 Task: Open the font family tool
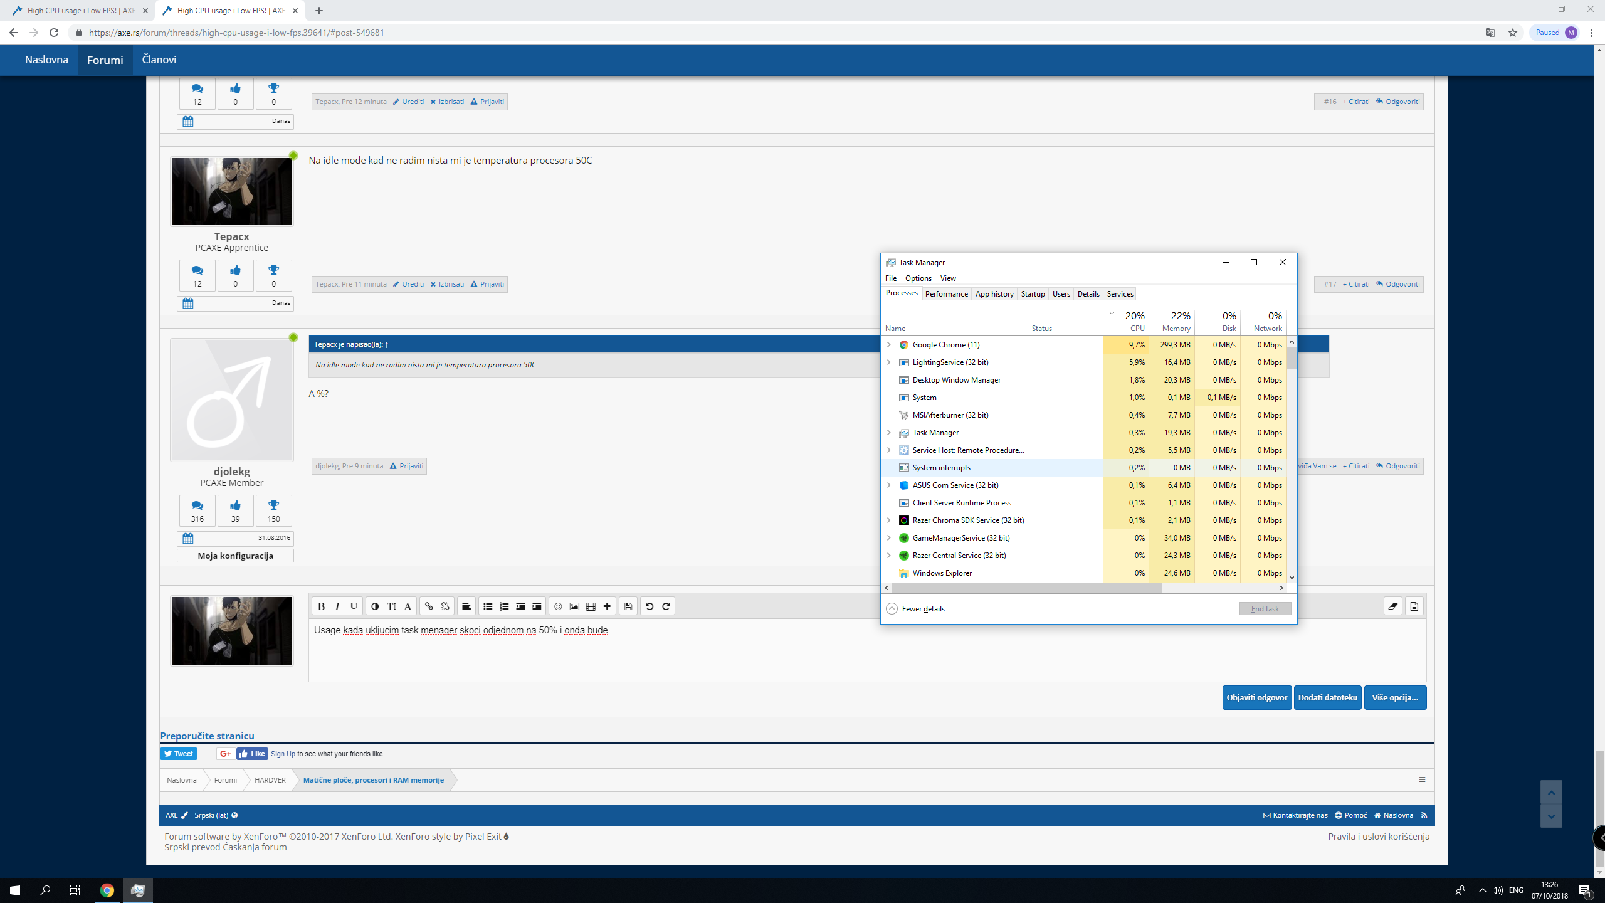pyautogui.click(x=408, y=606)
